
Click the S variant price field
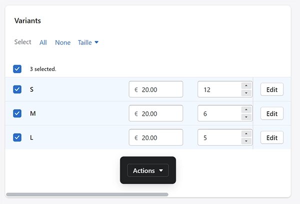(x=156, y=89)
